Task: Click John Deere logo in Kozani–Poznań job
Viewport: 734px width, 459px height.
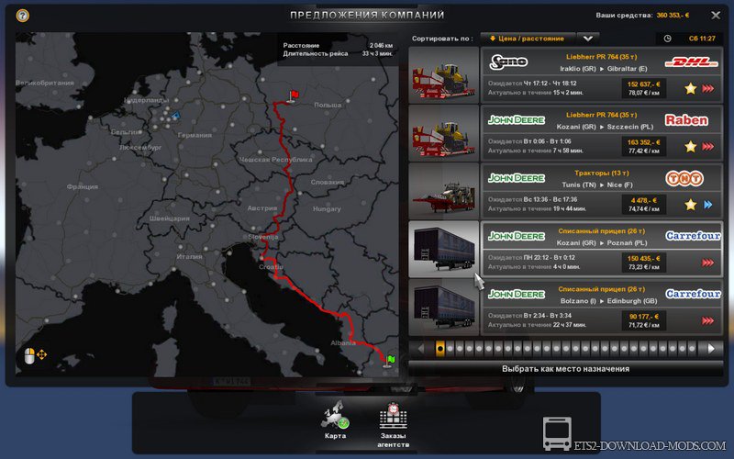Action: [517, 236]
